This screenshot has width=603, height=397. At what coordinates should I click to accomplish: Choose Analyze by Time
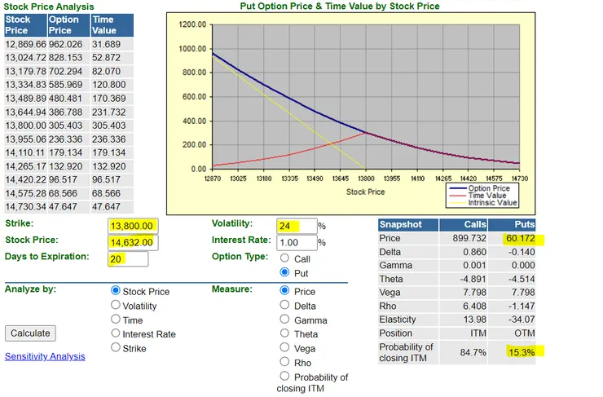click(x=116, y=319)
